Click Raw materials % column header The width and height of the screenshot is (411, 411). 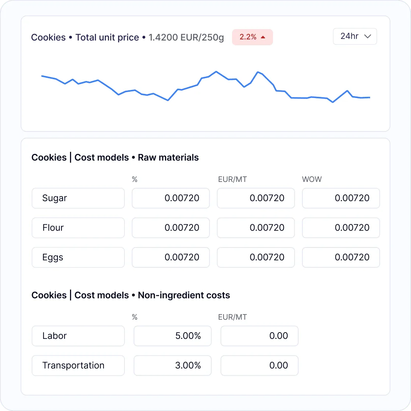click(135, 179)
